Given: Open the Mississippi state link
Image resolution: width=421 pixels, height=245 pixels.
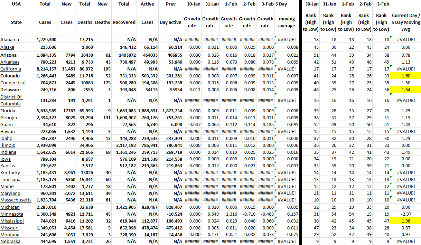Looking at the screenshot, I should click(x=12, y=221).
